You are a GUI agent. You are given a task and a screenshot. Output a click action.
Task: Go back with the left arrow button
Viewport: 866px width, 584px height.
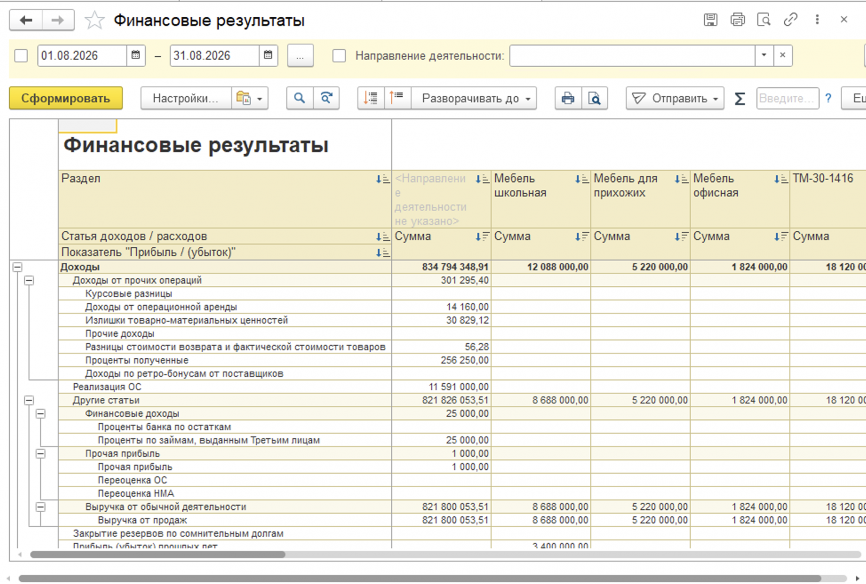point(25,21)
